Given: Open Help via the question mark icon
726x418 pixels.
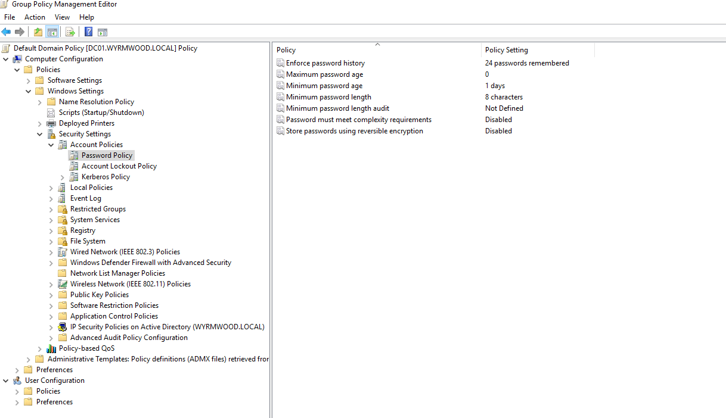Looking at the screenshot, I should 89,32.
